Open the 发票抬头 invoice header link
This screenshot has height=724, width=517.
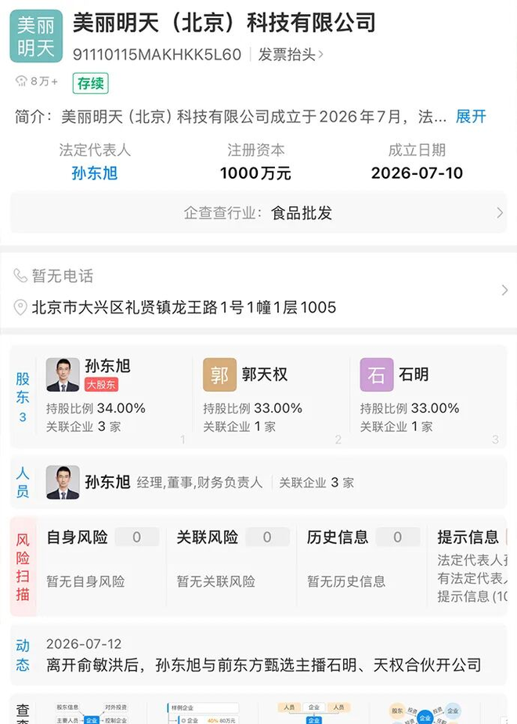pos(291,55)
